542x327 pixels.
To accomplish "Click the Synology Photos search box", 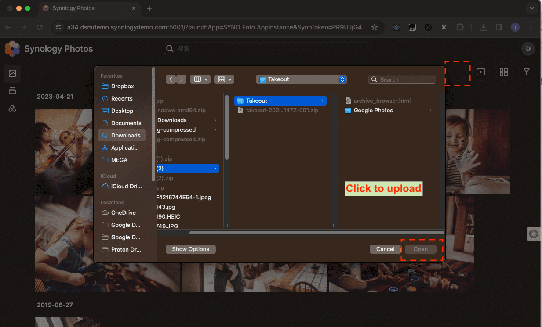I will pos(269,49).
